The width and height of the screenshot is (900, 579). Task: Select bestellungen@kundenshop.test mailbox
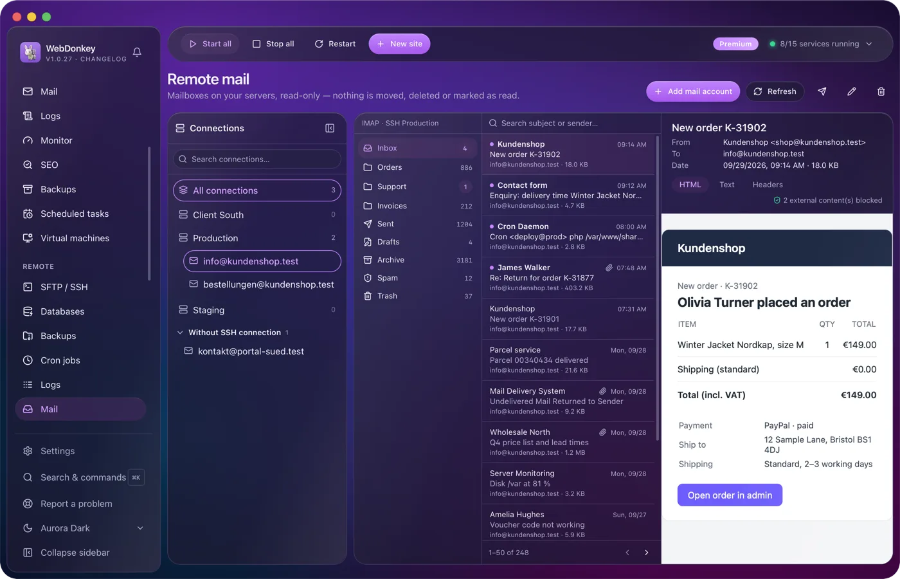(x=262, y=284)
